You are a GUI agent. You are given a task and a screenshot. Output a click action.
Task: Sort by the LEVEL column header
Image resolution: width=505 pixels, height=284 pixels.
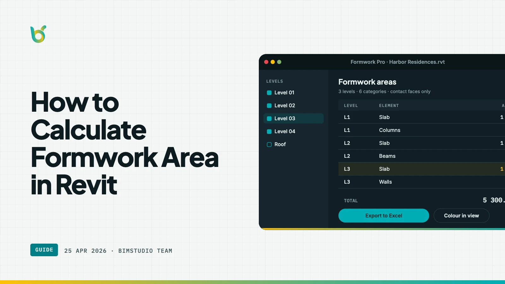pos(351,106)
